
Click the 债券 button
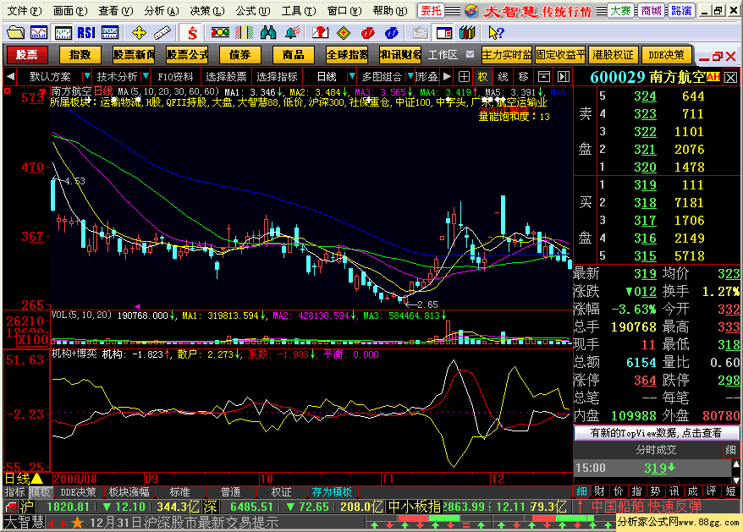(240, 55)
